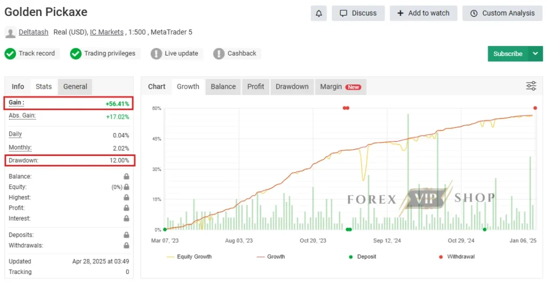Click the Drawdown value 12.00%
The width and height of the screenshot is (547, 282).
[x=119, y=161]
